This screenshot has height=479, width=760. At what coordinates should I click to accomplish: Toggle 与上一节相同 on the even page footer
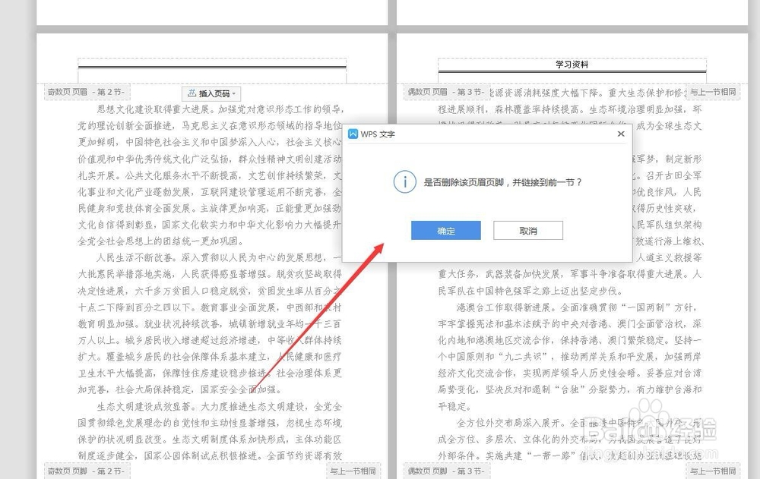tap(714, 469)
